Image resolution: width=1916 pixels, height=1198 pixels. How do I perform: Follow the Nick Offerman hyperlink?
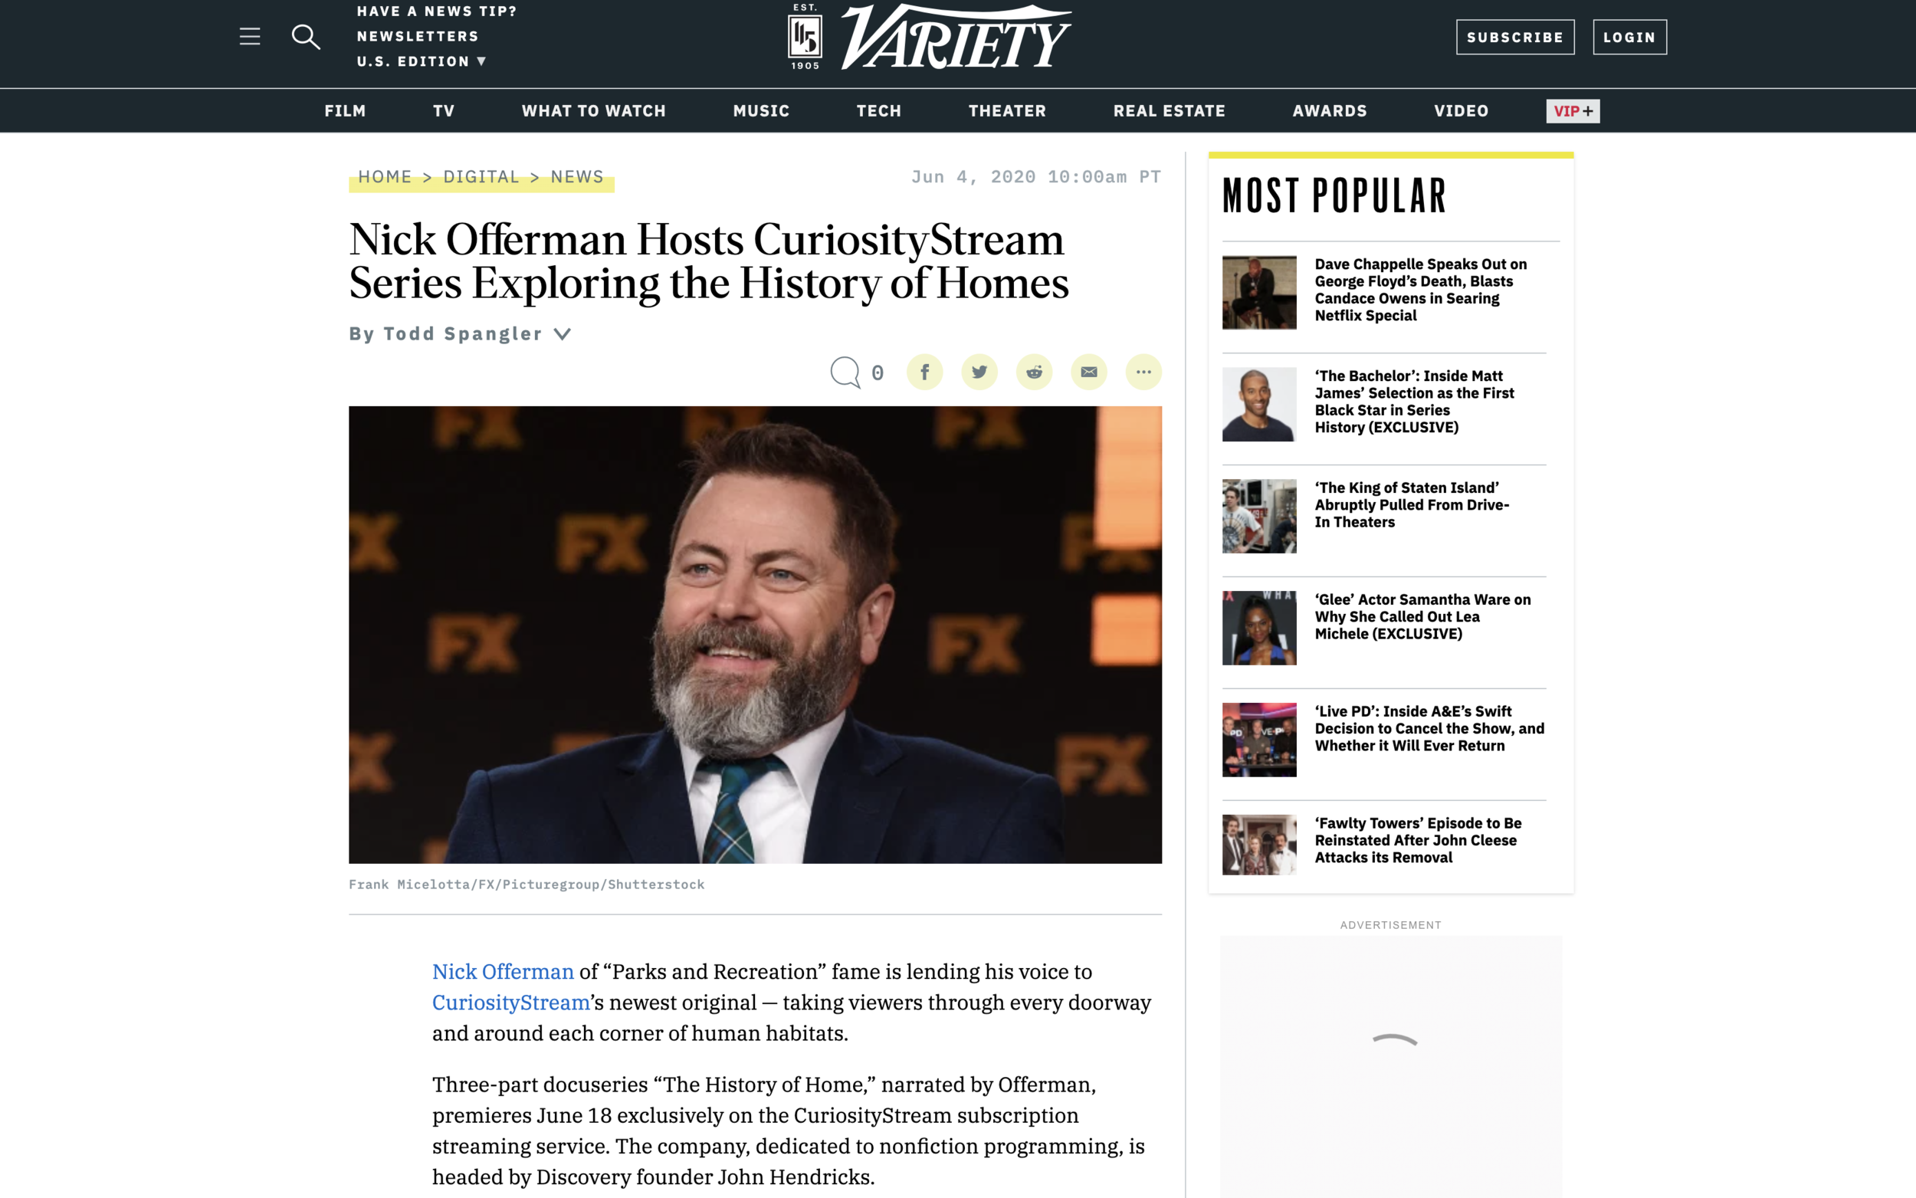coord(503,971)
